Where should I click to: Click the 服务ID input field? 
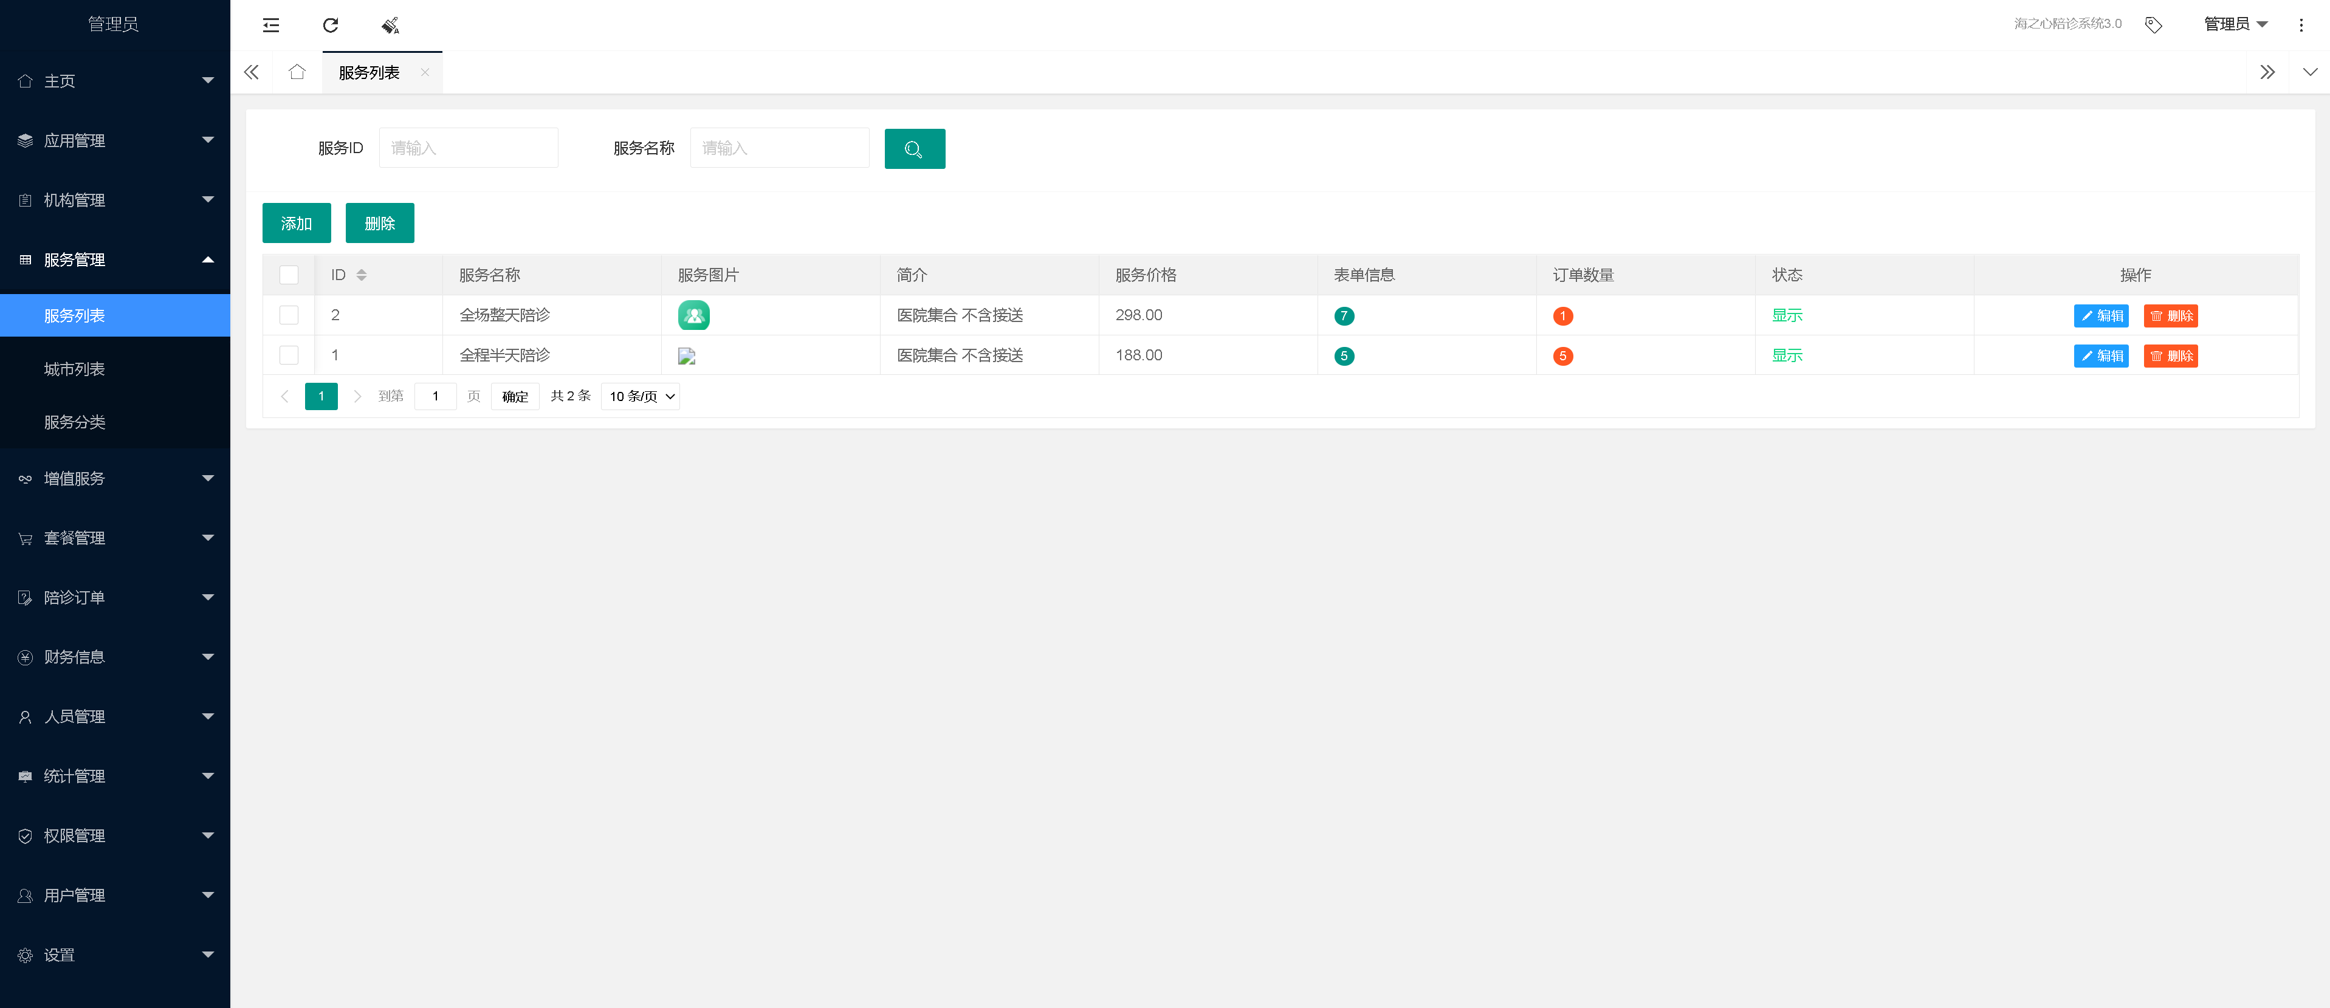(467, 148)
